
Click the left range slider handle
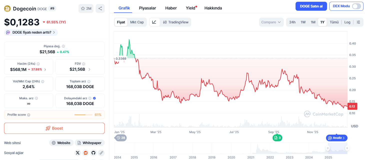[x=328, y=148]
